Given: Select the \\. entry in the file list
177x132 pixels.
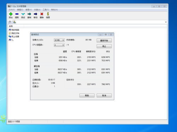Looking at the screenshot, I should coord(11,40).
